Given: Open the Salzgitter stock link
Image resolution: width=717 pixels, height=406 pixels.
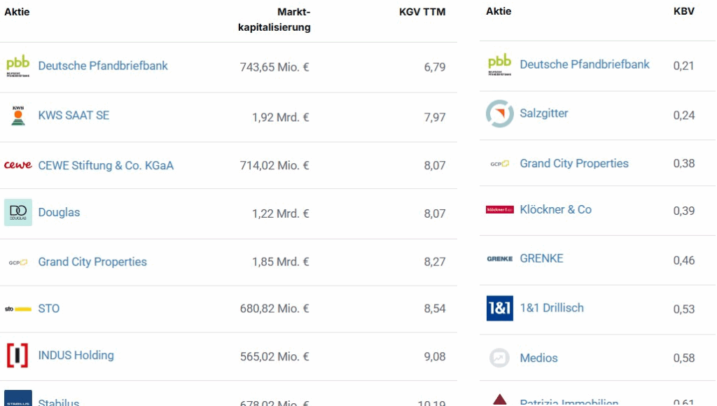Looking at the screenshot, I should click(543, 113).
